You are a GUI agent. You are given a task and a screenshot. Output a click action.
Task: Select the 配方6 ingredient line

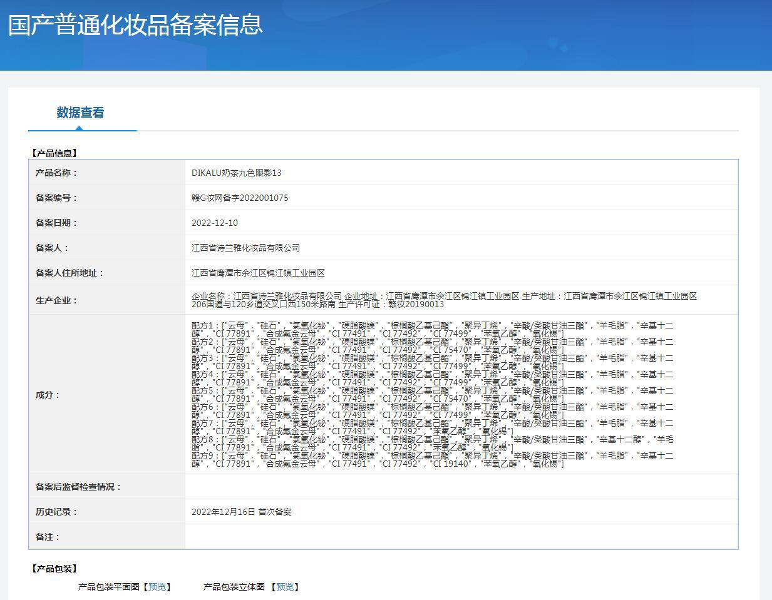[x=433, y=411]
